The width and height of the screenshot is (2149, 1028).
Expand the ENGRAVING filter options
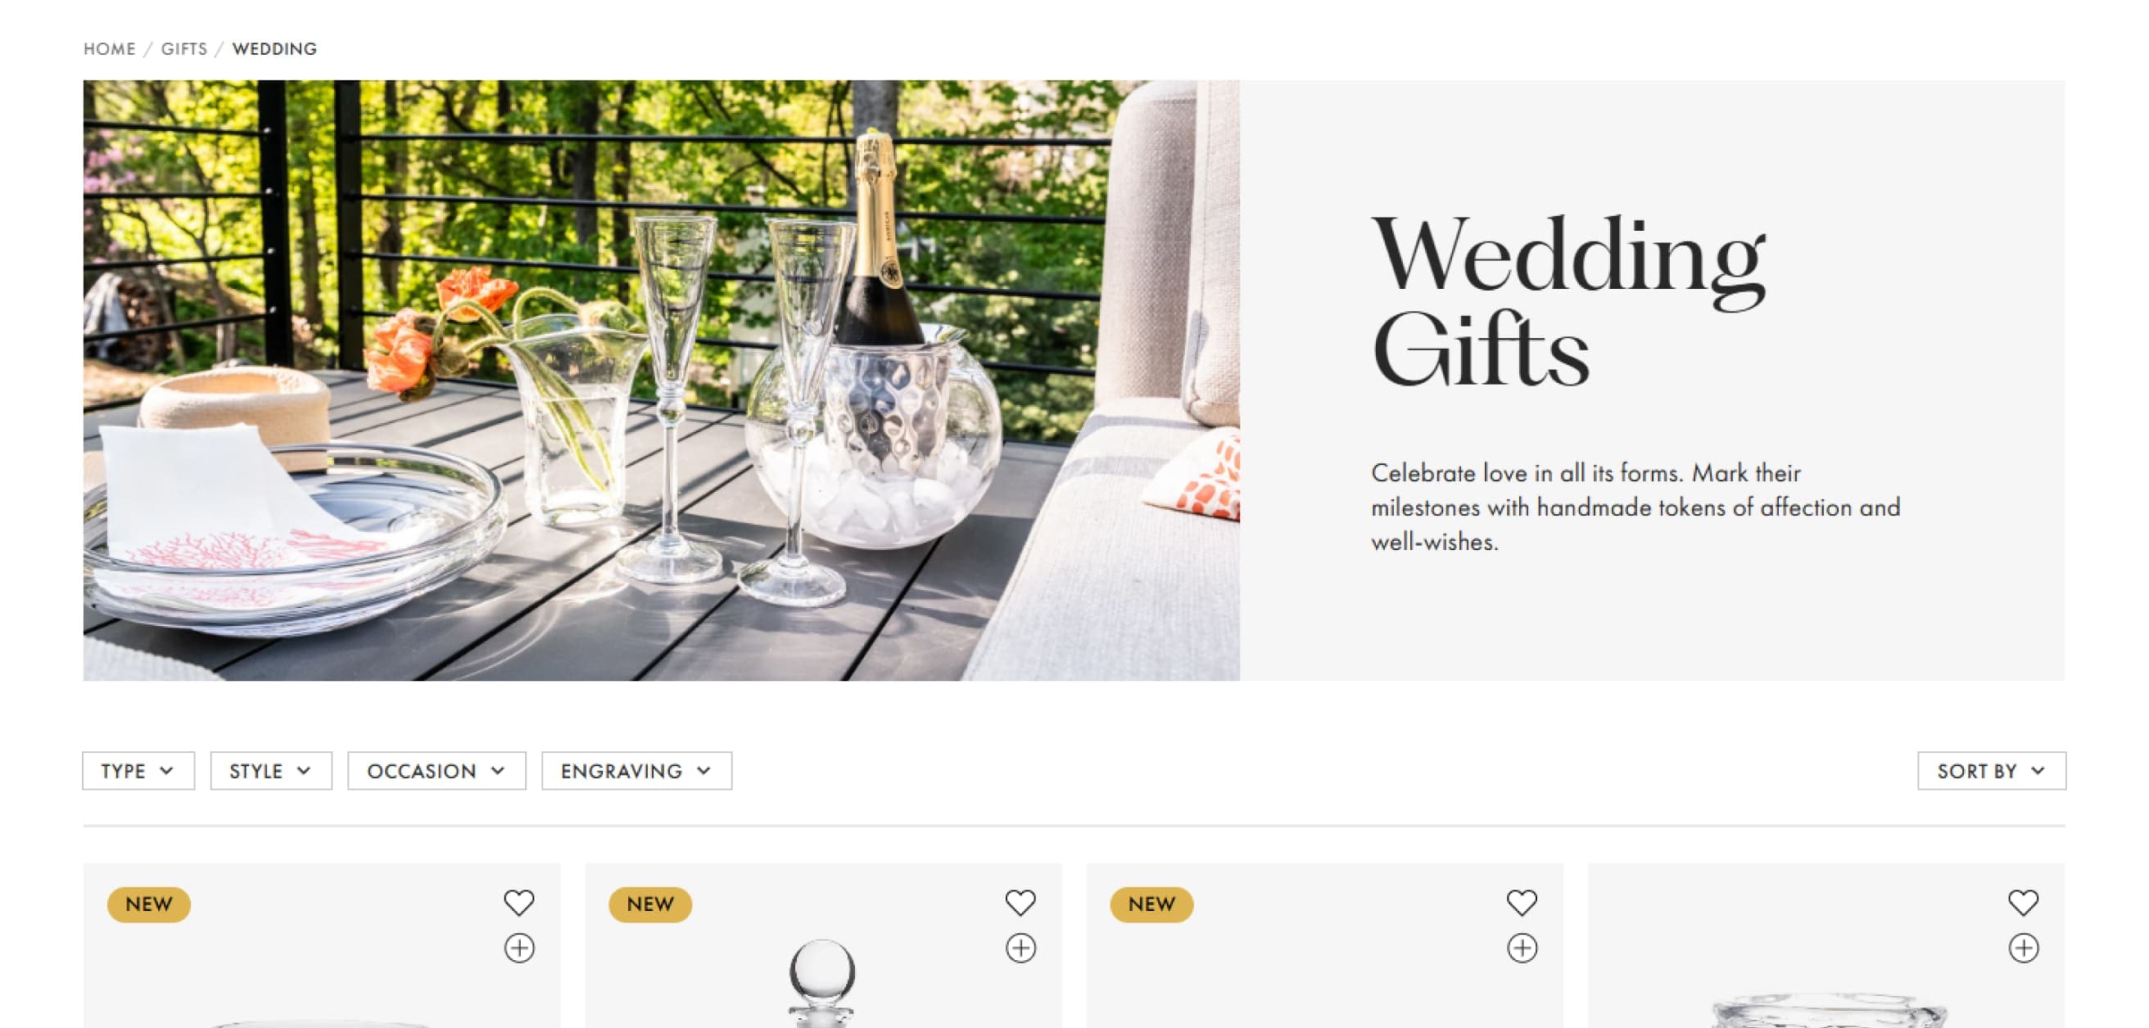(636, 770)
